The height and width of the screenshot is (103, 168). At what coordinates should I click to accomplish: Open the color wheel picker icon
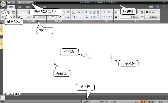point(142,12)
